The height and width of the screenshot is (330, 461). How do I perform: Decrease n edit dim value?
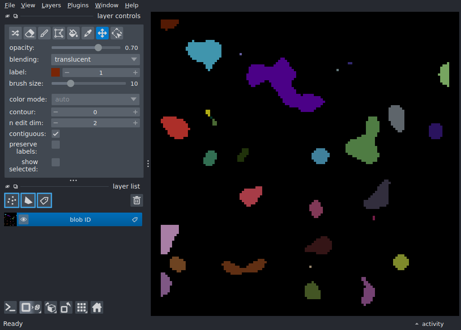click(56, 123)
